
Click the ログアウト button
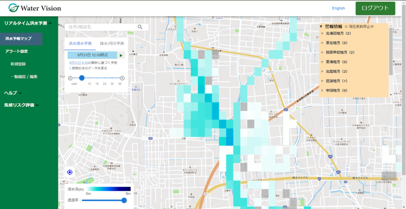pos(375,8)
